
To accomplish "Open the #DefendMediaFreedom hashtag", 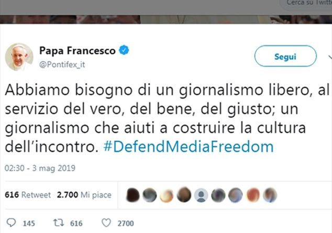I will tap(189, 147).
